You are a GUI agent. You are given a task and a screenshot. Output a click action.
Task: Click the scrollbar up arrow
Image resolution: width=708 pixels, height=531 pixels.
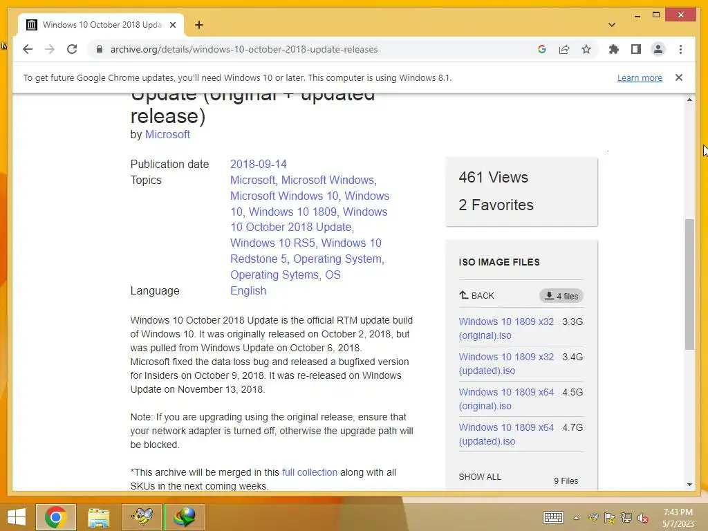point(689,100)
